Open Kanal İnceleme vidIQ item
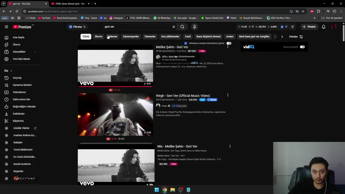 (x=22, y=164)
